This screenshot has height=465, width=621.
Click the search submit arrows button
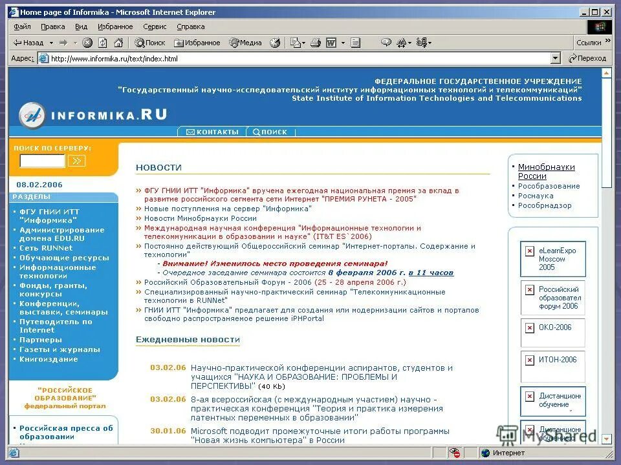point(76,161)
